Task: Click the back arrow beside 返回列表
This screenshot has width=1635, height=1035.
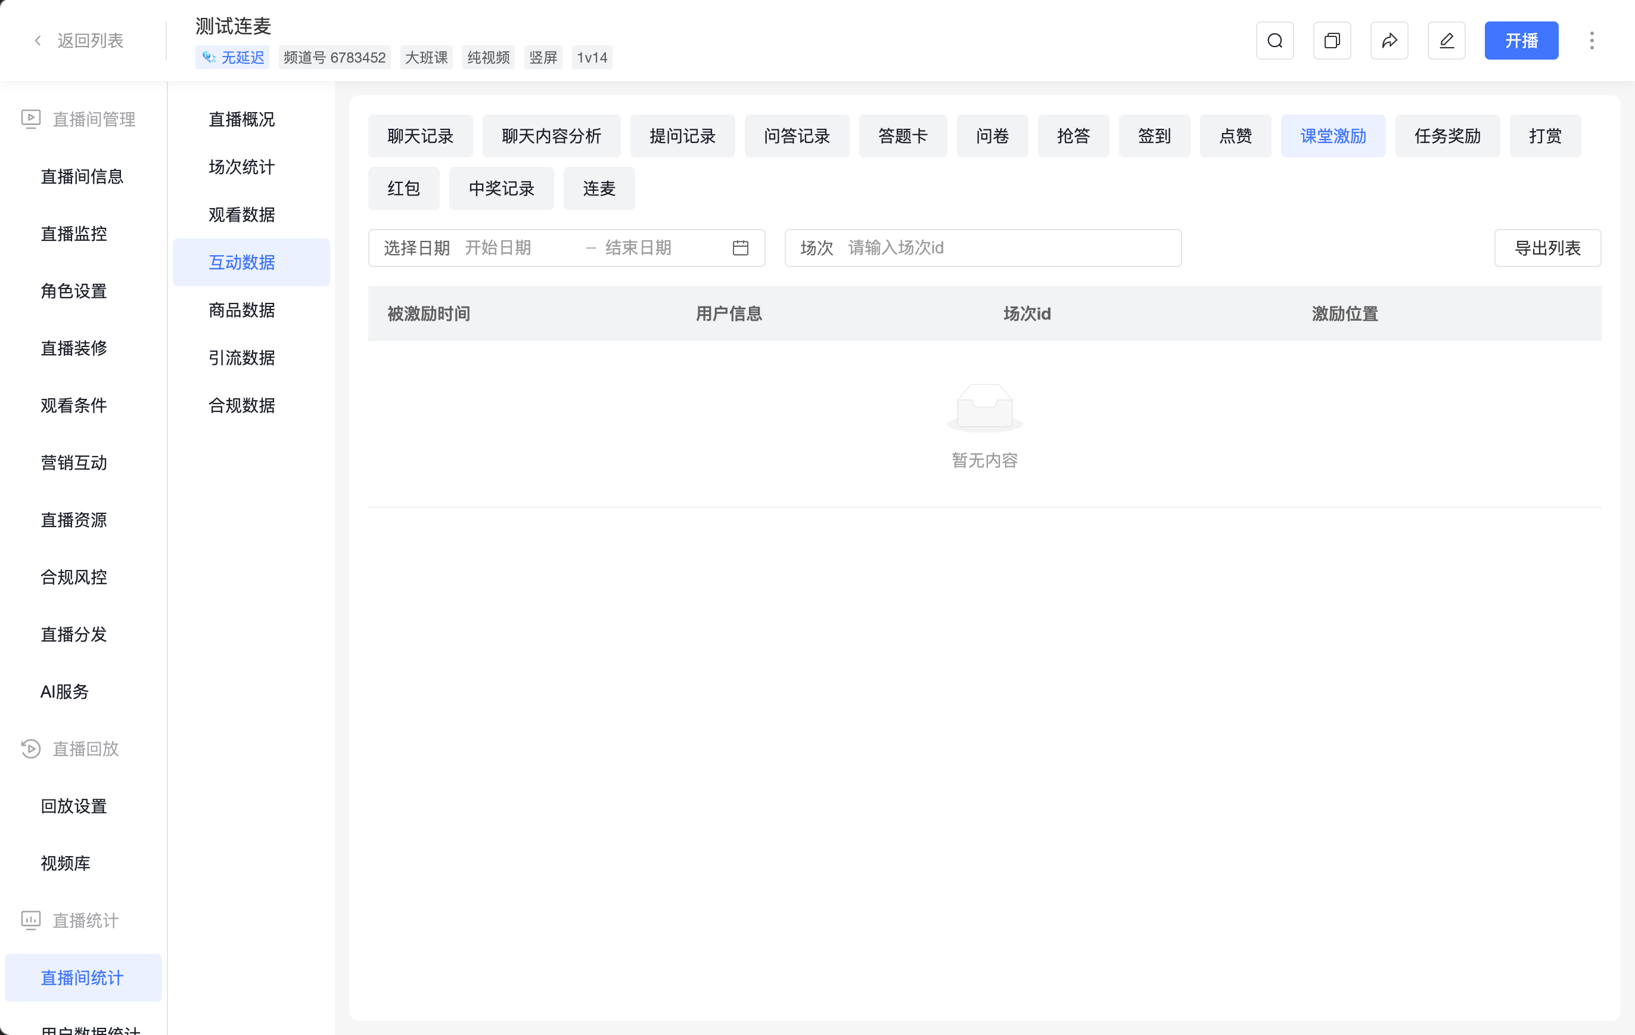Action: point(38,41)
